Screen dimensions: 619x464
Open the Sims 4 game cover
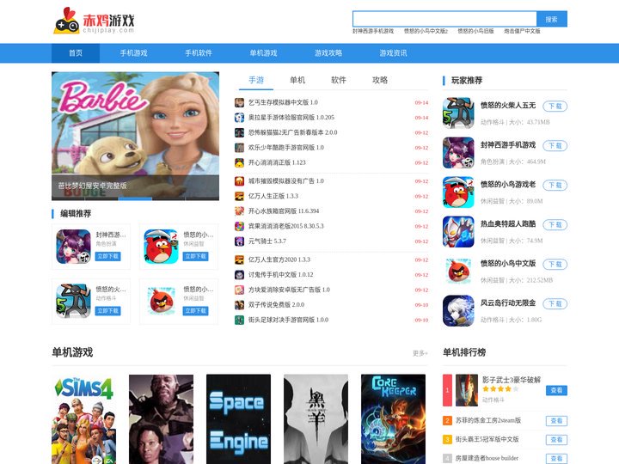[x=83, y=419]
